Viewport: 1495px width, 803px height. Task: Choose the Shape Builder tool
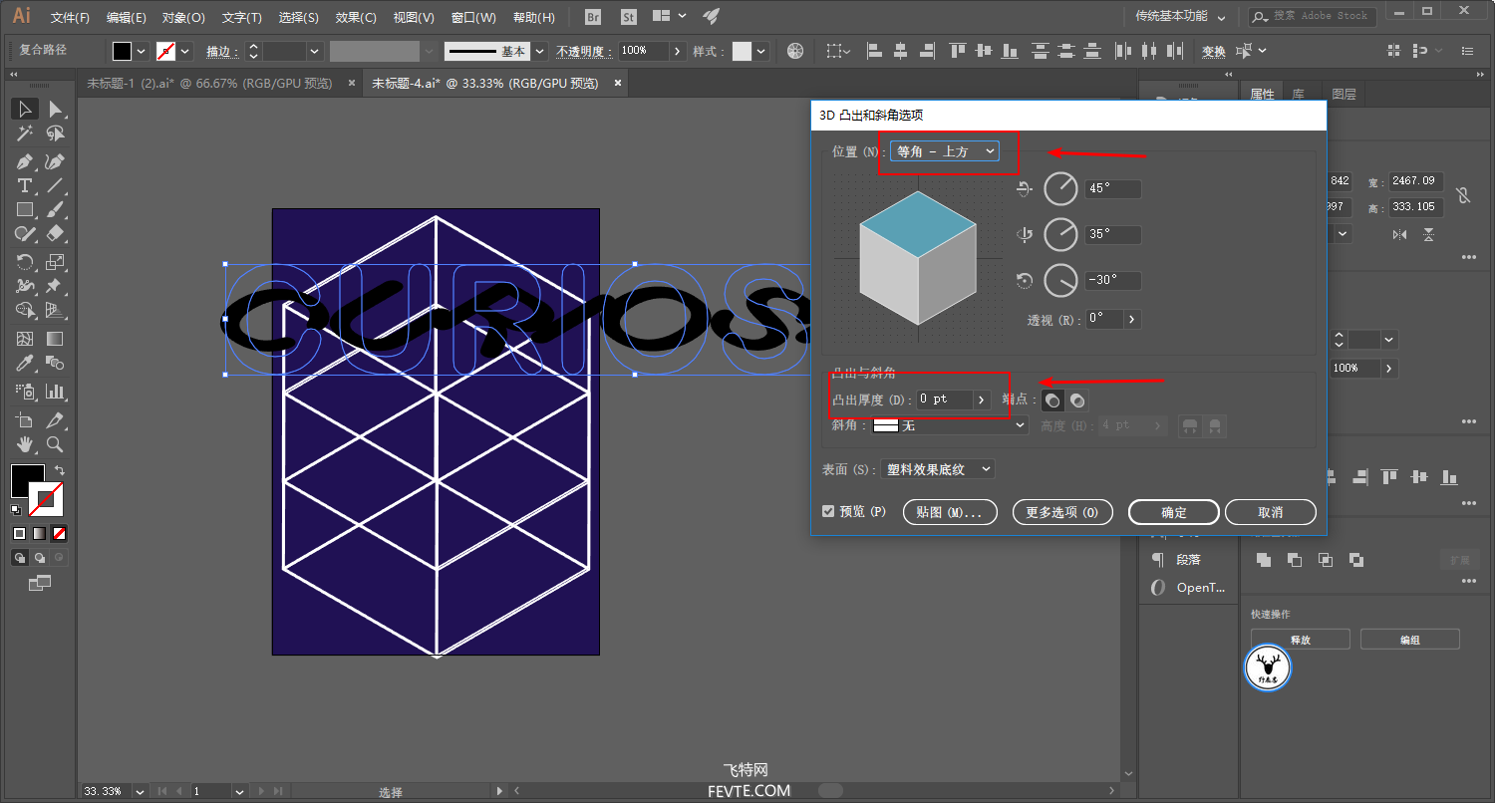pos(25,312)
